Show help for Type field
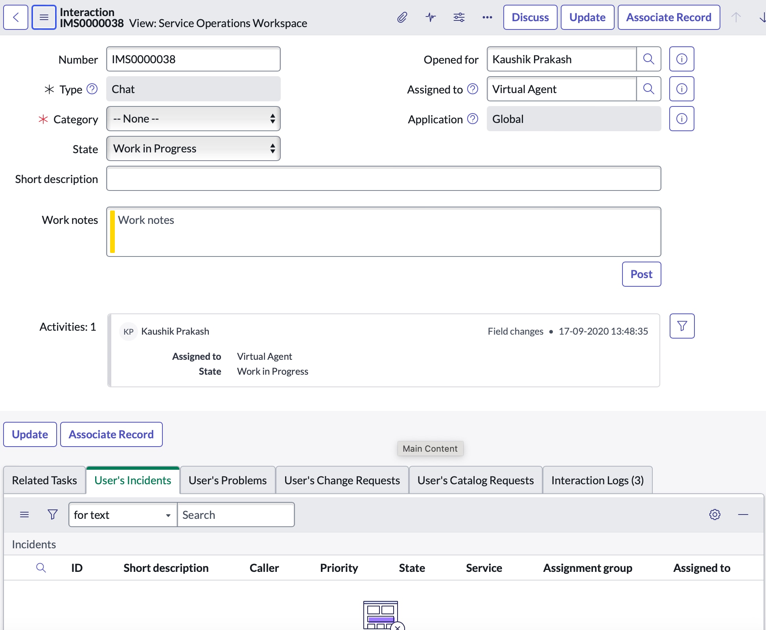This screenshot has height=630, width=766. click(92, 89)
